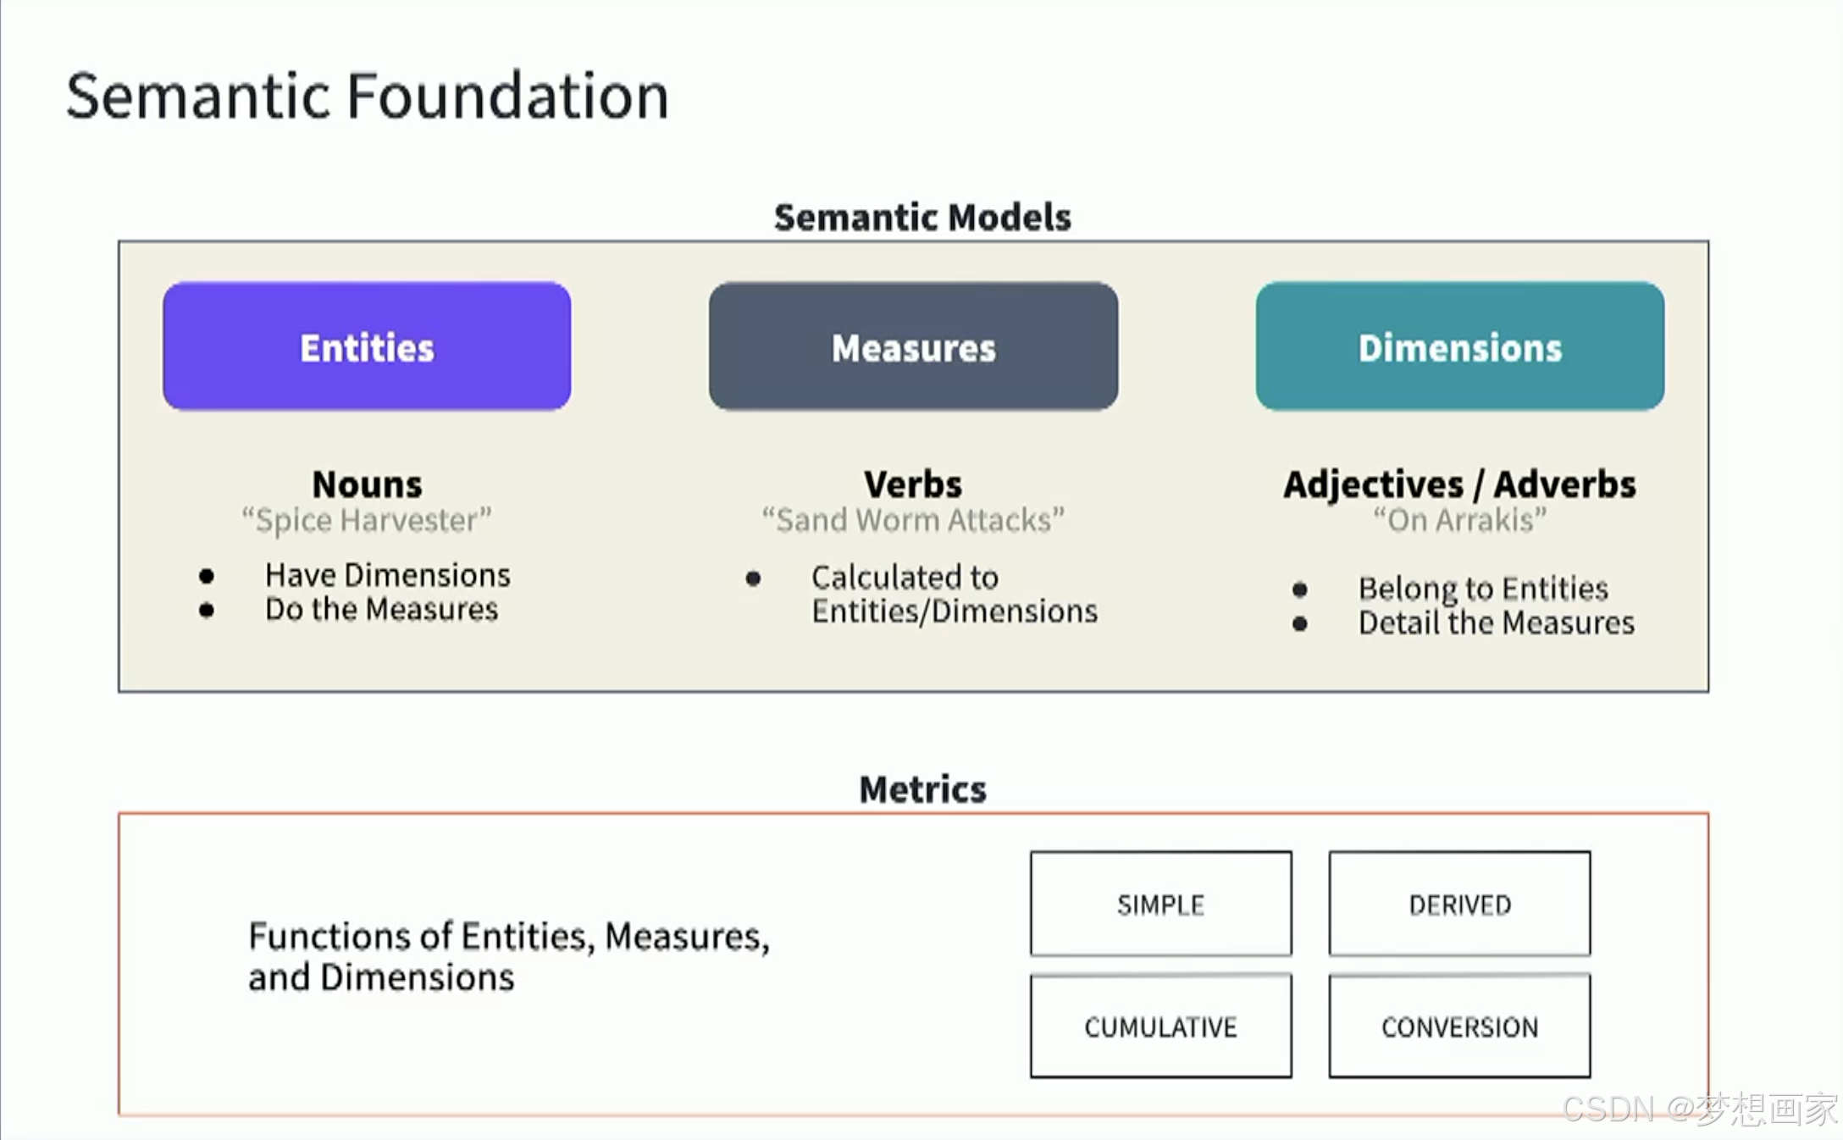
Task: Click the Have Dimensions bullet text
Action: point(388,576)
